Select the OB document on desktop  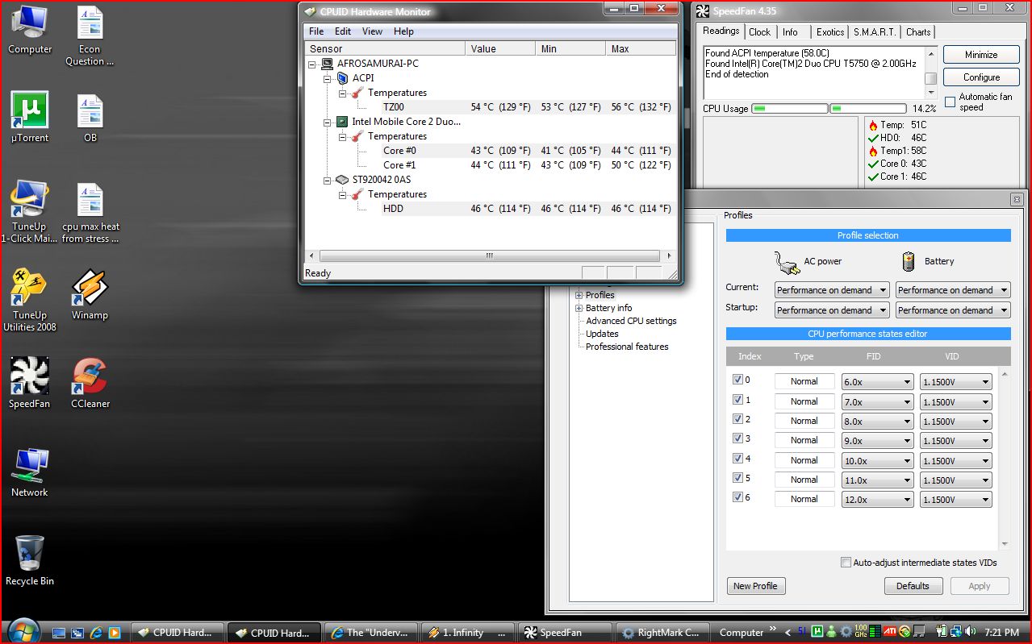click(x=90, y=118)
